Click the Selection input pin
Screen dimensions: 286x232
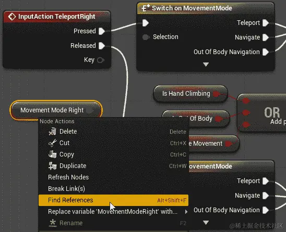click(146, 37)
